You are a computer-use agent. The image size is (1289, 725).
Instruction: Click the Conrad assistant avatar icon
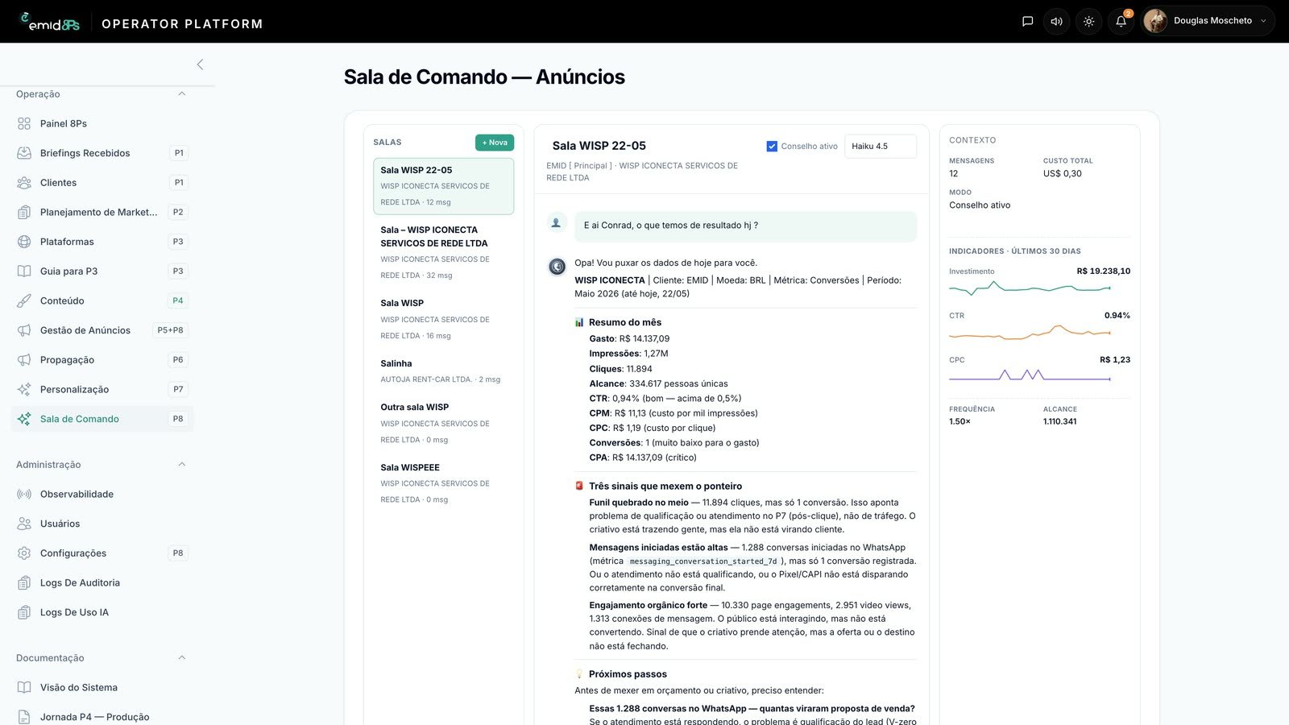click(557, 267)
